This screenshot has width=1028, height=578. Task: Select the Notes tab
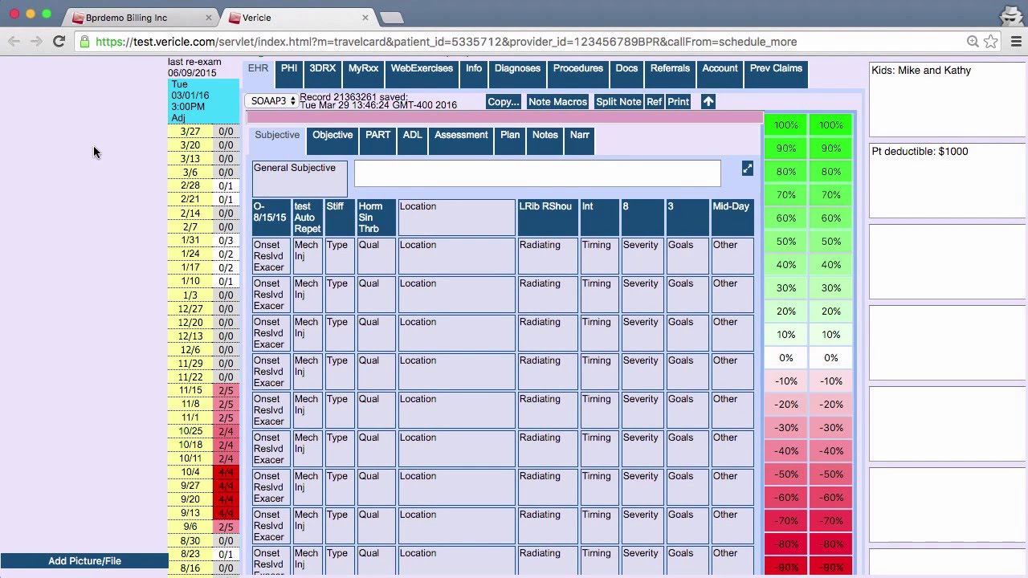pyautogui.click(x=545, y=140)
